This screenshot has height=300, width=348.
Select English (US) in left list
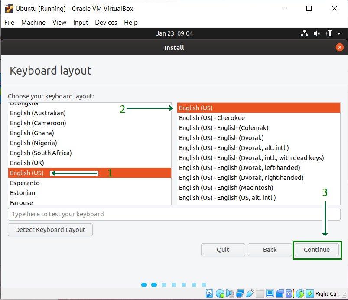click(89, 173)
